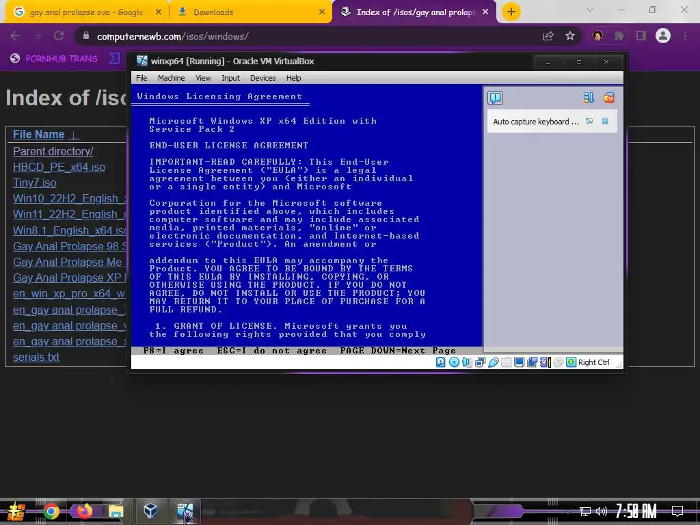Toggle the Chrome side panel icon
700x525 pixels.
[641, 36]
